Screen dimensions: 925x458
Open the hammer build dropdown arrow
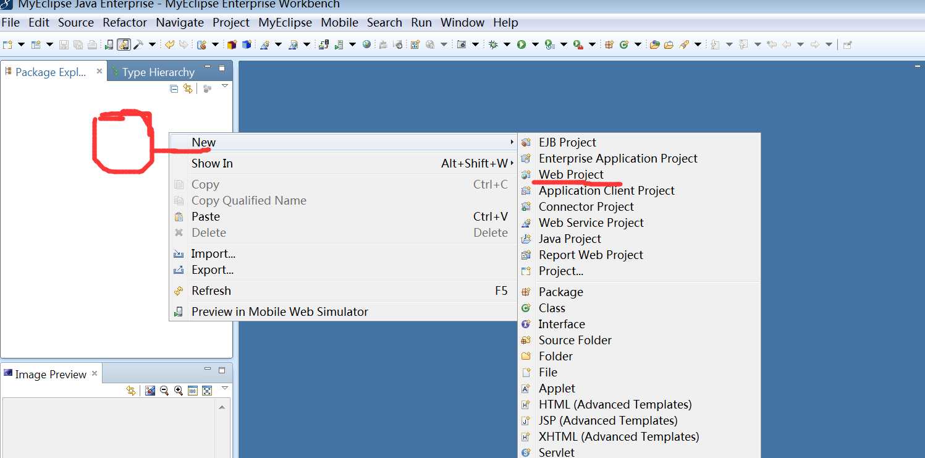click(x=152, y=45)
